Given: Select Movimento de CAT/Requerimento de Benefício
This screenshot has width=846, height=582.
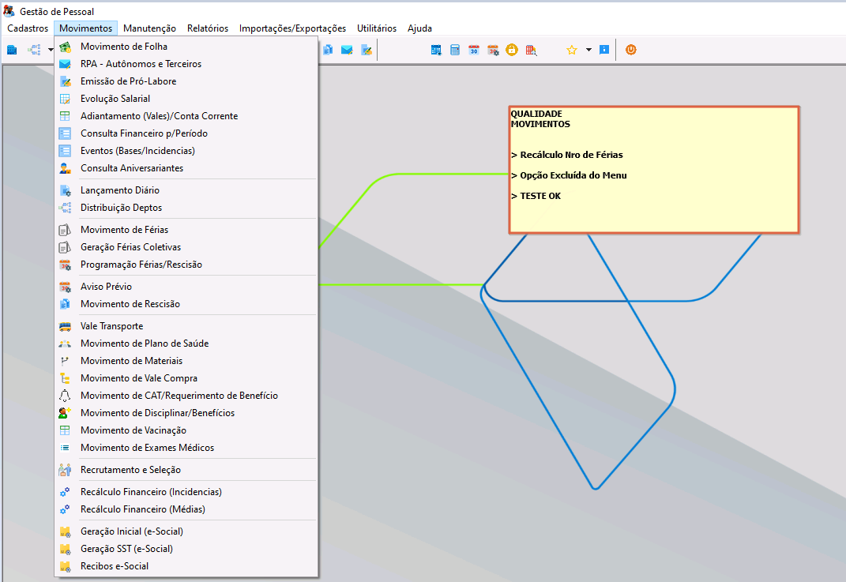Looking at the screenshot, I should pyautogui.click(x=186, y=396).
